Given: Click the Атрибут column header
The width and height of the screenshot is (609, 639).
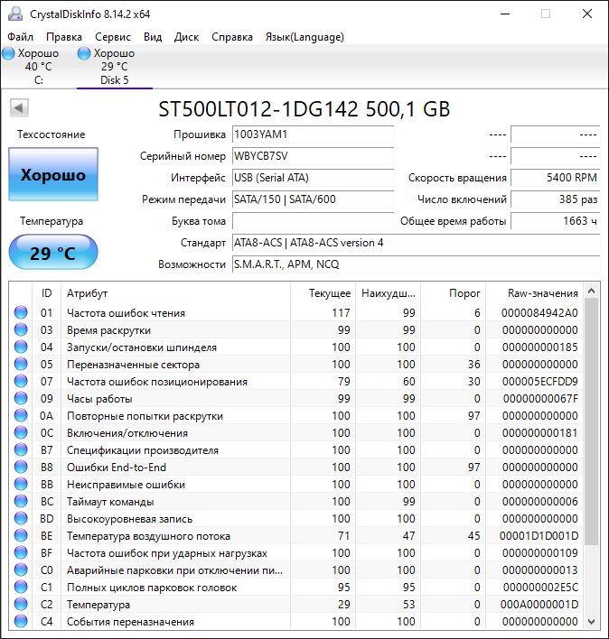Looking at the screenshot, I should click(x=88, y=293).
